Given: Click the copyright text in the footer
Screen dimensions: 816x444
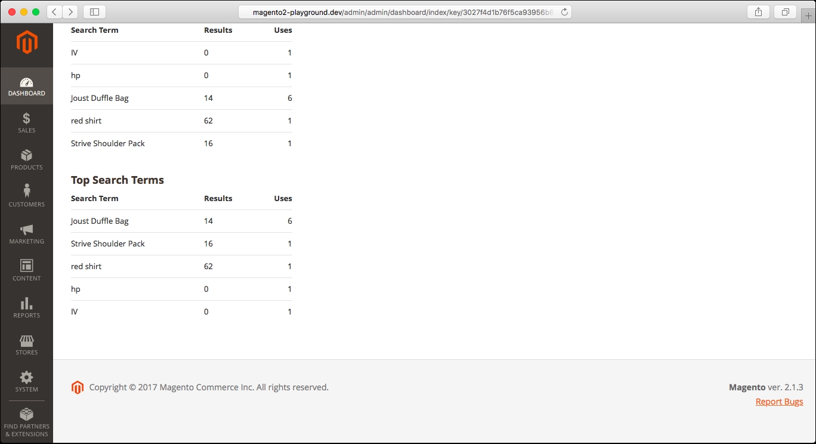Looking at the screenshot, I should coord(209,387).
